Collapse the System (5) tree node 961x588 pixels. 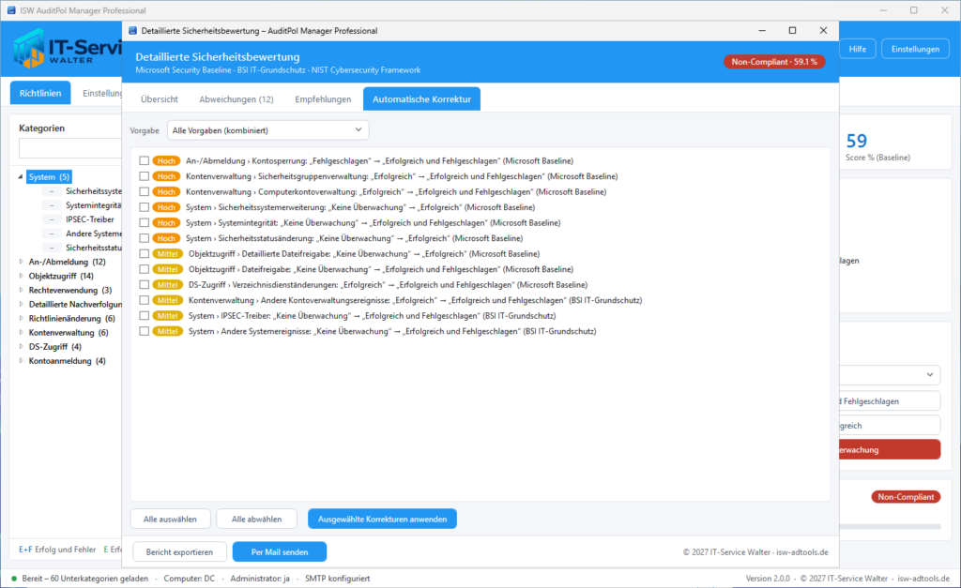coord(21,177)
